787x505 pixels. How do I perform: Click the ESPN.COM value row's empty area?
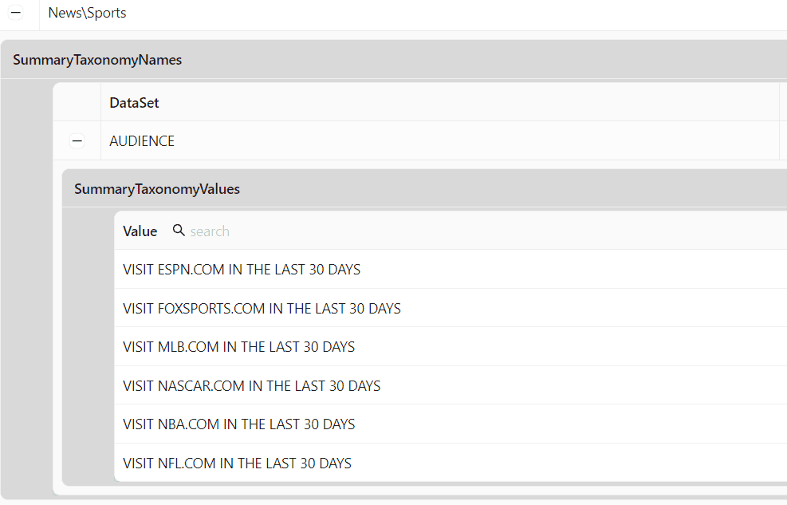pos(573,270)
